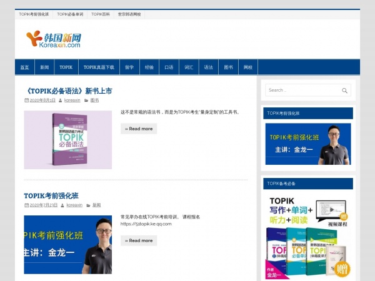The image size is (375, 281).
Task: Click koreaxin author under 新书上市 post
Action: [x=72, y=101]
